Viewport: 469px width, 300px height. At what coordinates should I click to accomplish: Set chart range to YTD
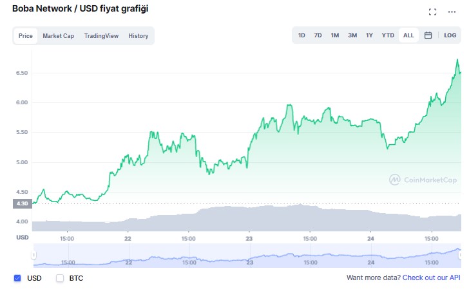point(388,35)
